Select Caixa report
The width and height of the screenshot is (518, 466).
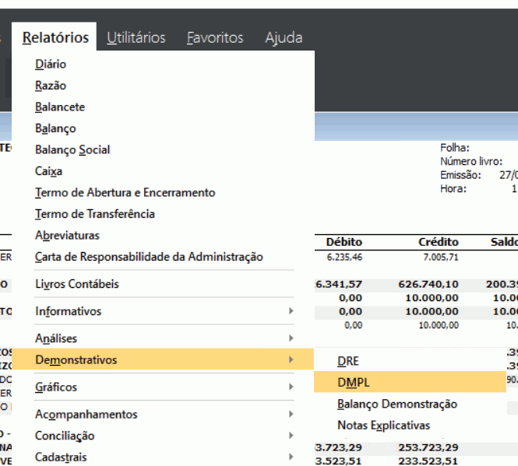48,171
